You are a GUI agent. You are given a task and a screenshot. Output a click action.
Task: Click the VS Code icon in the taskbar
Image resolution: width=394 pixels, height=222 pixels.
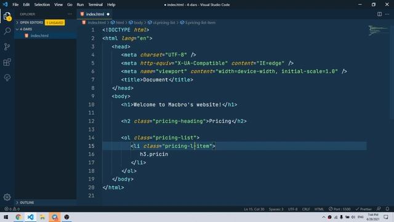pyautogui.click(x=30, y=217)
